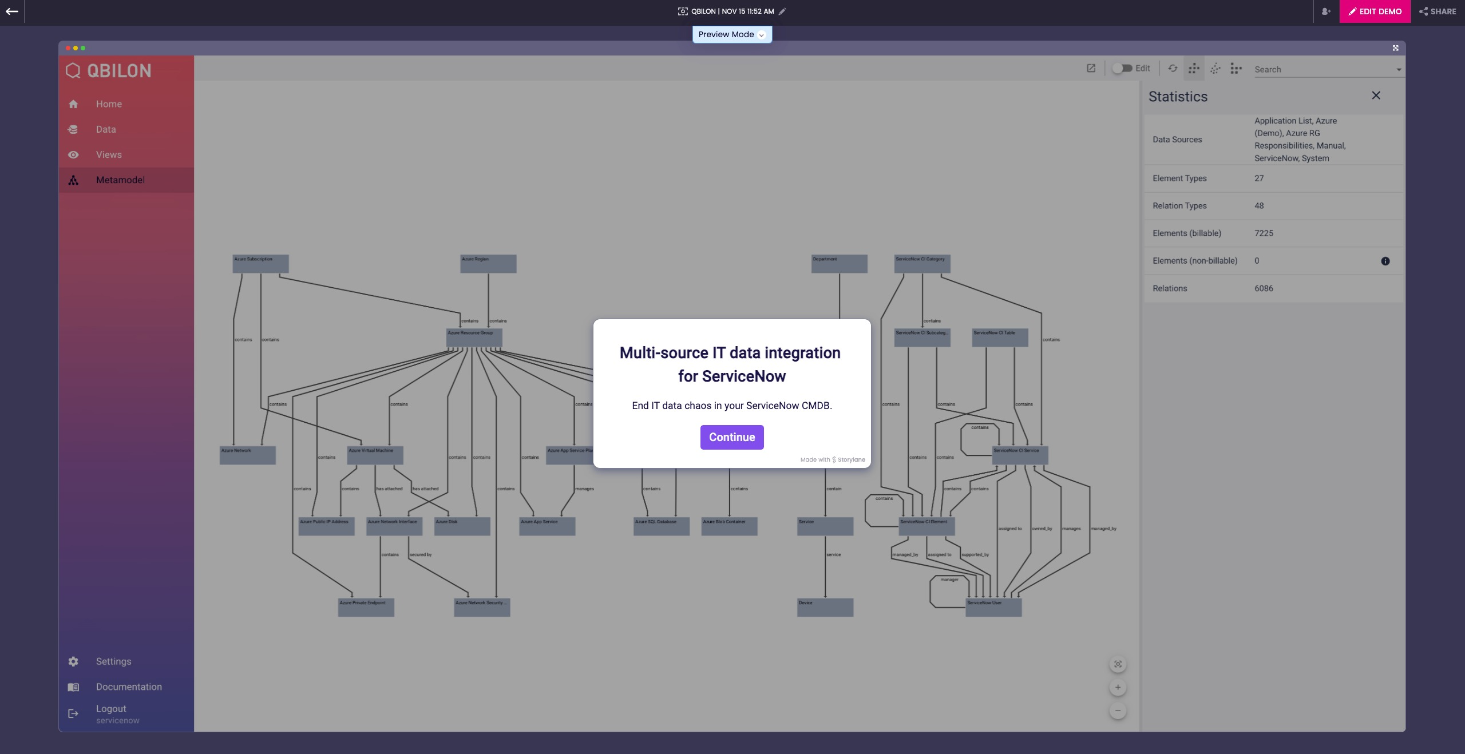The image size is (1465, 754).
Task: Click the zoom in plus button
Action: click(x=1118, y=688)
